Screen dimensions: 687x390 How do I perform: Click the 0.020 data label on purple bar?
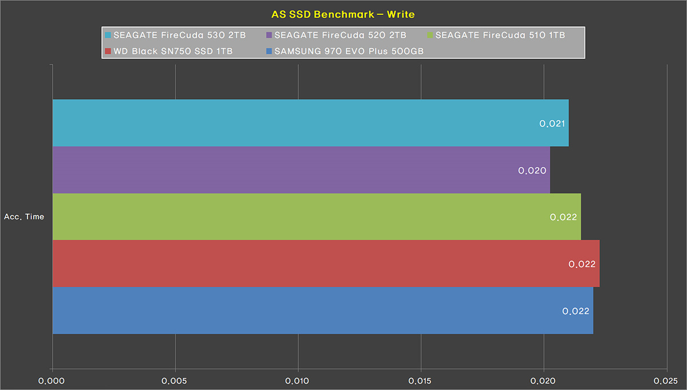pyautogui.click(x=532, y=171)
